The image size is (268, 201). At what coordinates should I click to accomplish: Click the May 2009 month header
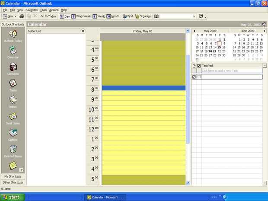tap(210, 31)
